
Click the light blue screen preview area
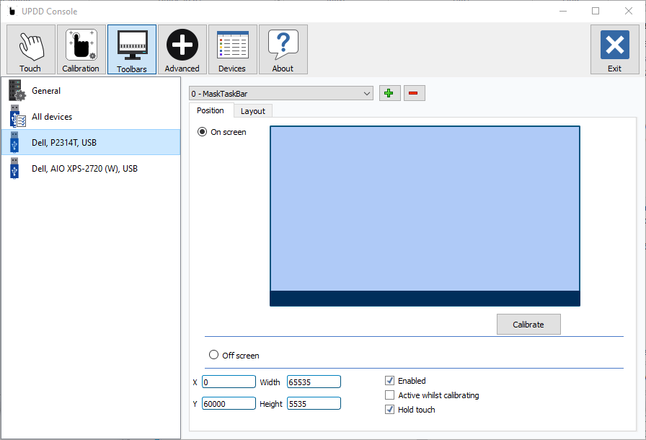[425, 208]
